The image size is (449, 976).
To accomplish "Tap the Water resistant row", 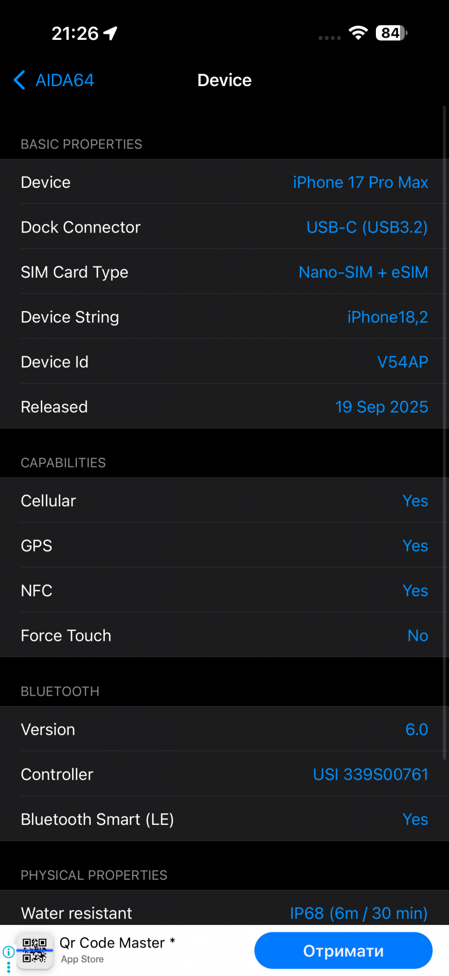I will [224, 913].
